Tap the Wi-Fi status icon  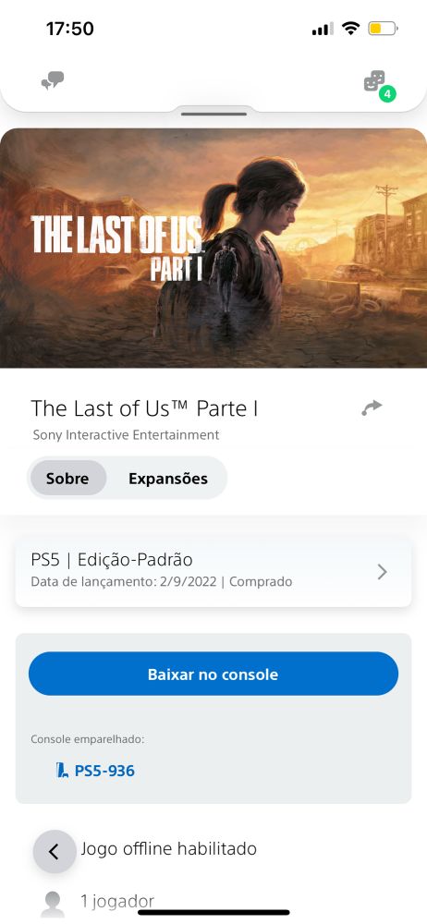pos(351,28)
